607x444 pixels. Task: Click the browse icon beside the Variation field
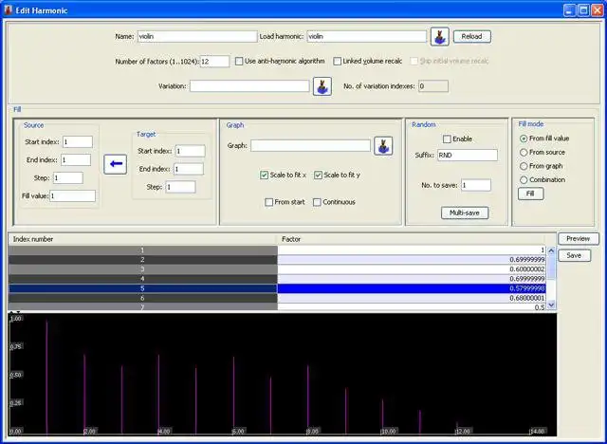pos(322,86)
